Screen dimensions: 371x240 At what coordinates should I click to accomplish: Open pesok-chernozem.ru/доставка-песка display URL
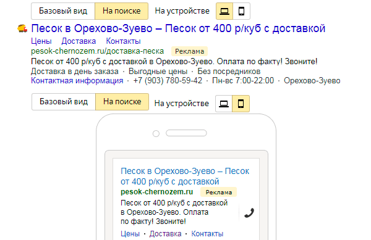(x=98, y=51)
